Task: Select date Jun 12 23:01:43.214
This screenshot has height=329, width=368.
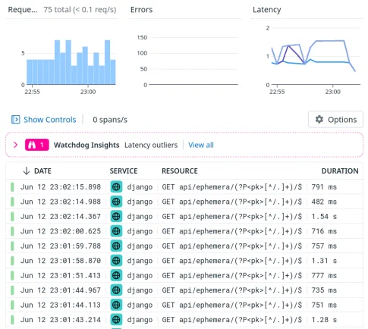Action: click(x=61, y=320)
